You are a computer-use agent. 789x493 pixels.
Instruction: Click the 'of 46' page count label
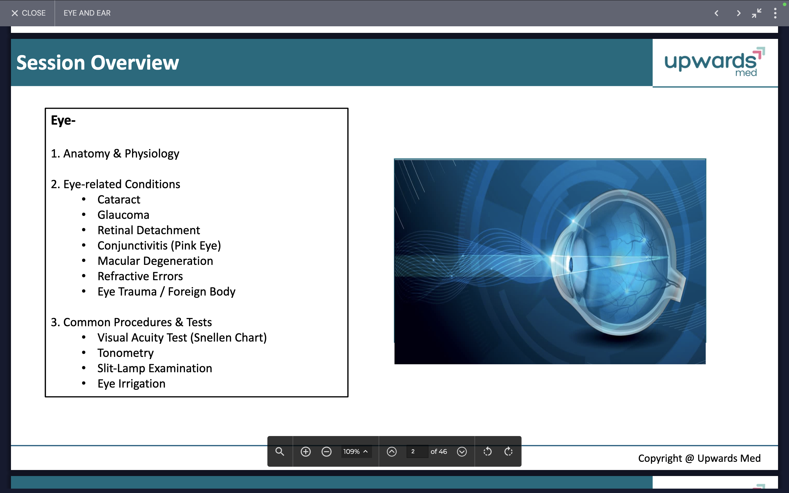439,452
